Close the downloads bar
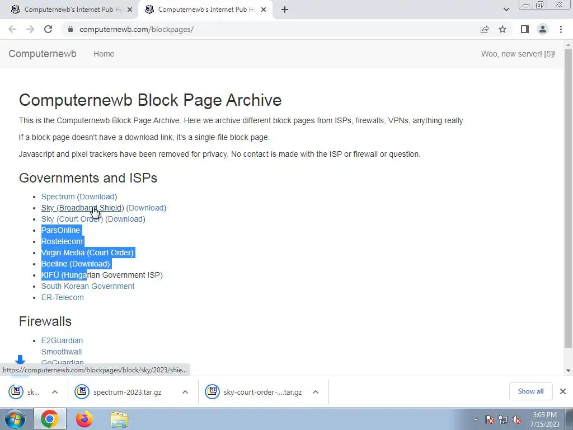The height and width of the screenshot is (430, 573). click(x=563, y=391)
